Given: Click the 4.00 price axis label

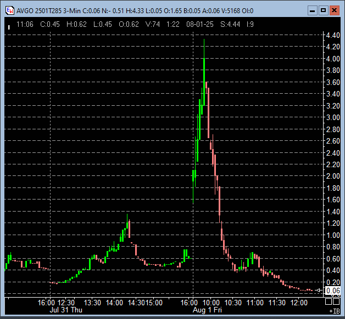Looking at the screenshot, I should [333, 59].
